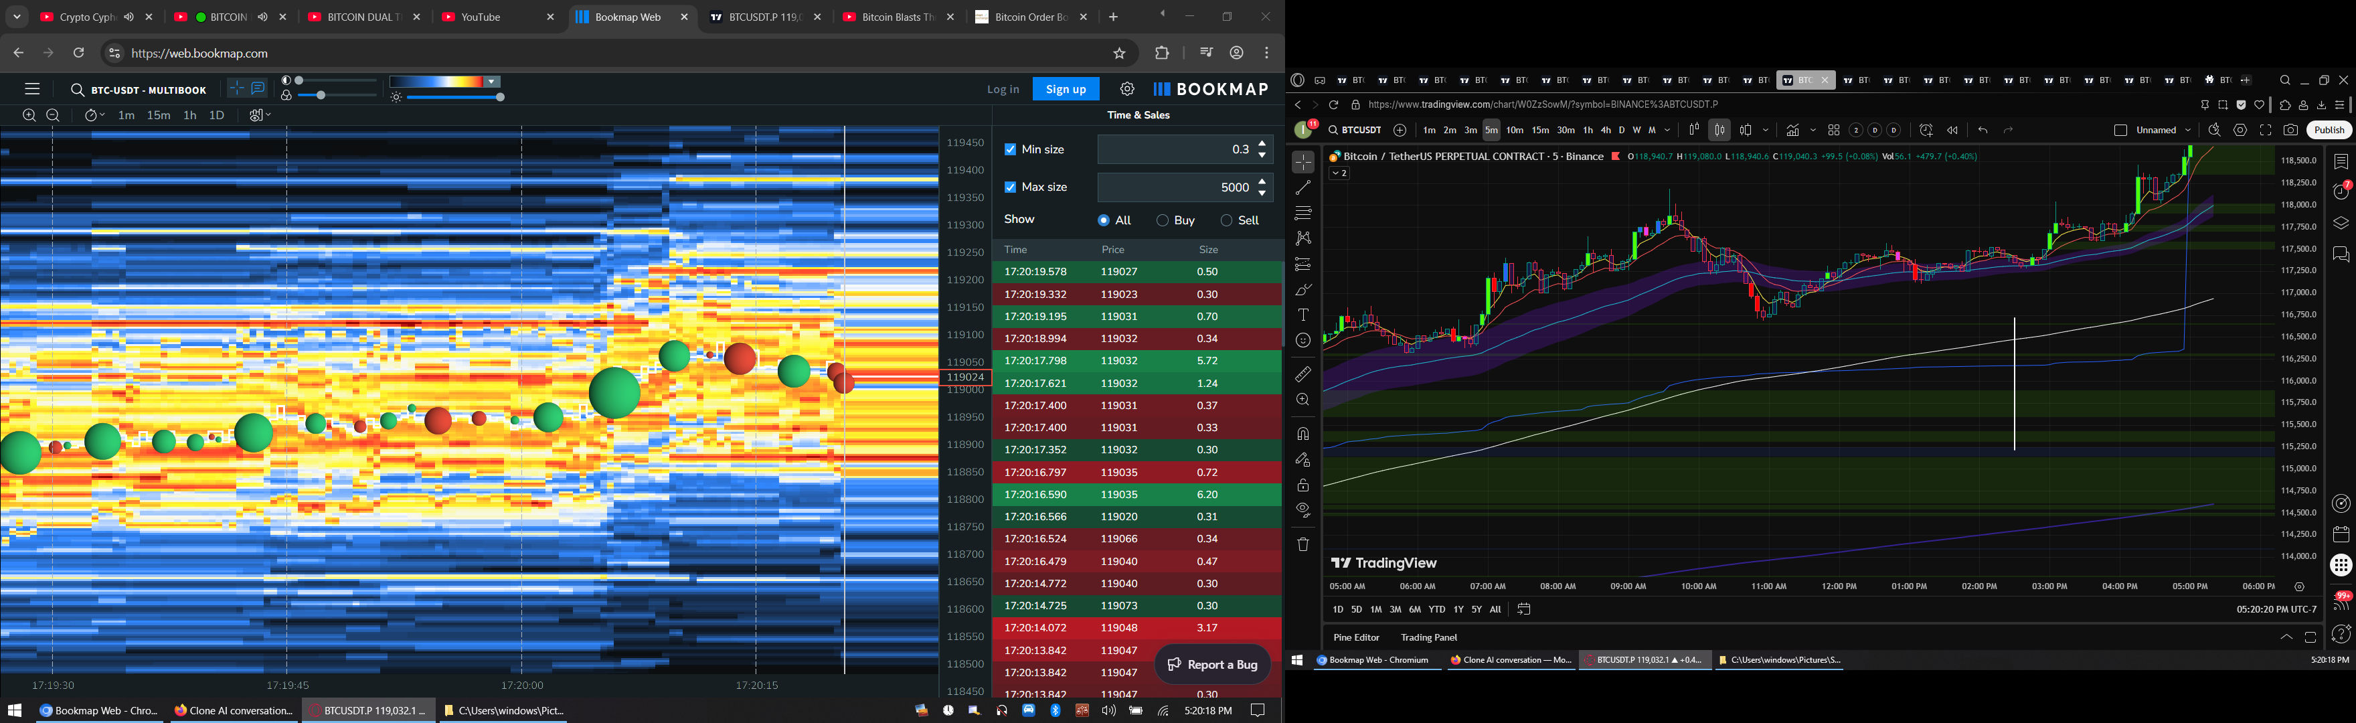Expand the Unnamed layout dropdown
The width and height of the screenshot is (2356, 723).
[x=2188, y=130]
